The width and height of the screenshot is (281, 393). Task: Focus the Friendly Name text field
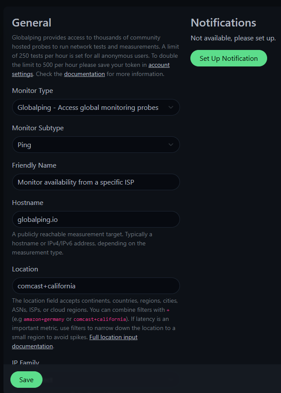click(95, 182)
